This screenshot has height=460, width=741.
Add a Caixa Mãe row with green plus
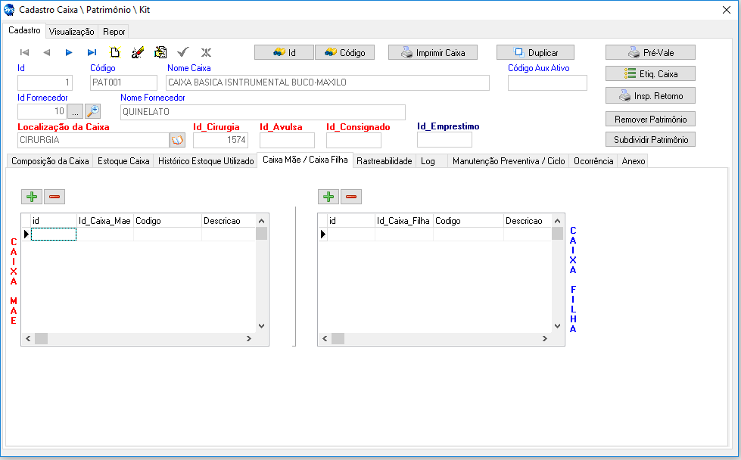(x=32, y=197)
